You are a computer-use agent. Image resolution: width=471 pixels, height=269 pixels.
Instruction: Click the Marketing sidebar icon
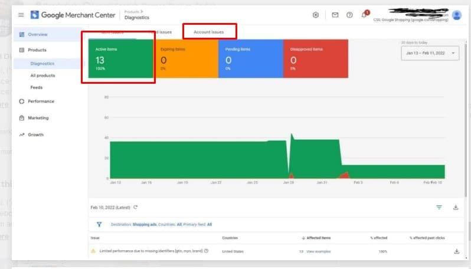coord(22,118)
